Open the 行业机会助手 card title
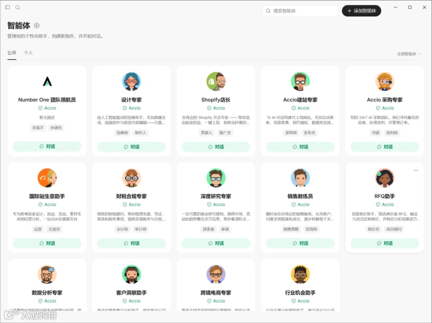This screenshot has width=432, height=323. (300, 293)
